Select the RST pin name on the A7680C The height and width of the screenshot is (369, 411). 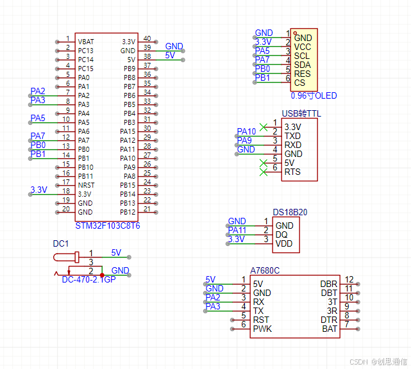pos(261,320)
